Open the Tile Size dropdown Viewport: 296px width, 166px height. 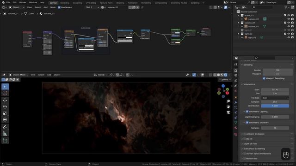pos(275,98)
